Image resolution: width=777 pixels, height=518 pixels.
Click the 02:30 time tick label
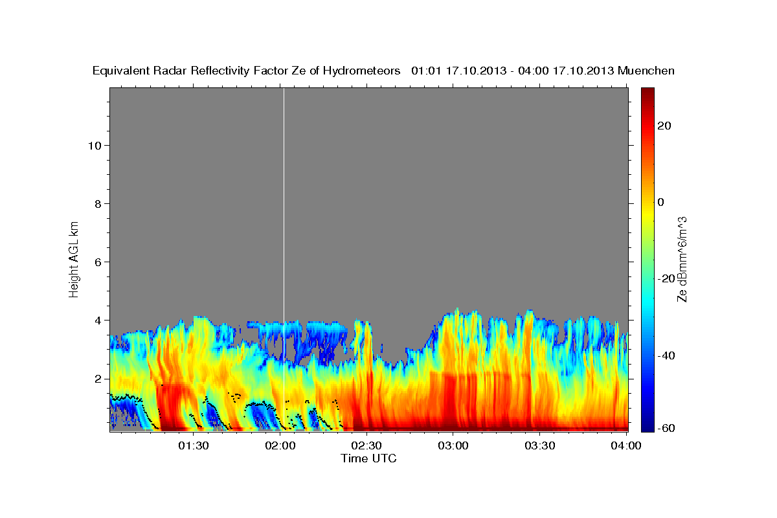tap(367, 445)
